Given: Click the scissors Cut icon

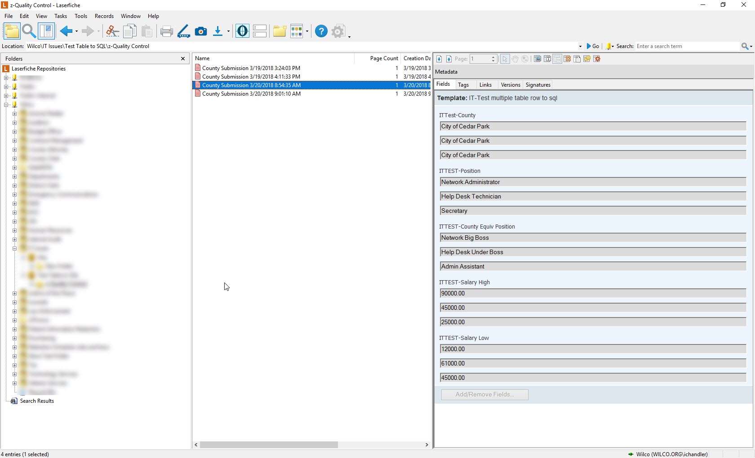Looking at the screenshot, I should [112, 31].
